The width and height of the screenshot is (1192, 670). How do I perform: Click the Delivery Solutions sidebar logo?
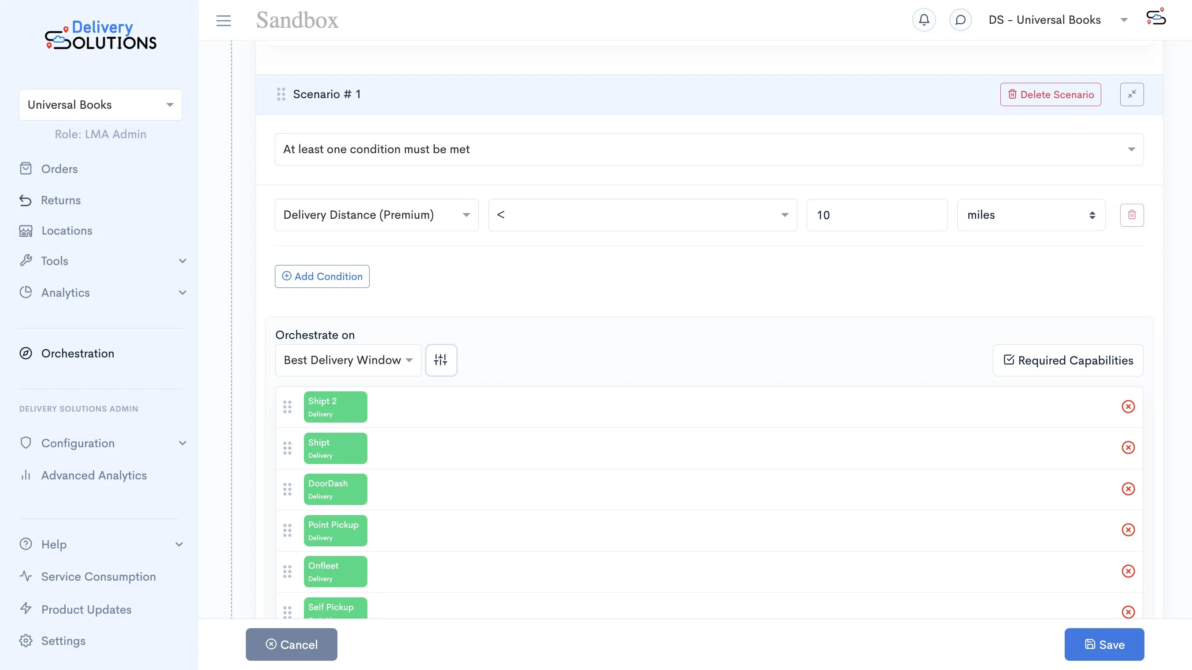click(x=100, y=35)
